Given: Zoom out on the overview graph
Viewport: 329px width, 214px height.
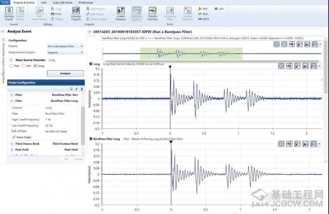Looking at the screenshot, I should (284, 44).
